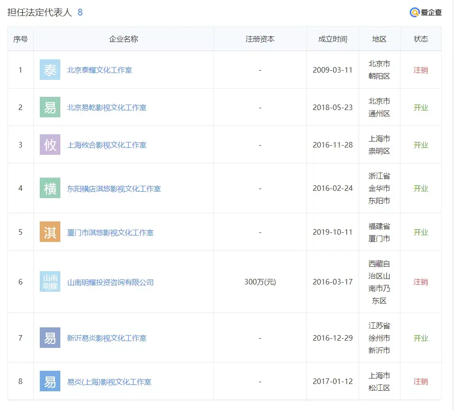Image resolution: width=454 pixels, height=410 pixels.
Task: Click the 担任法定代表人 section title
Action: (40, 12)
